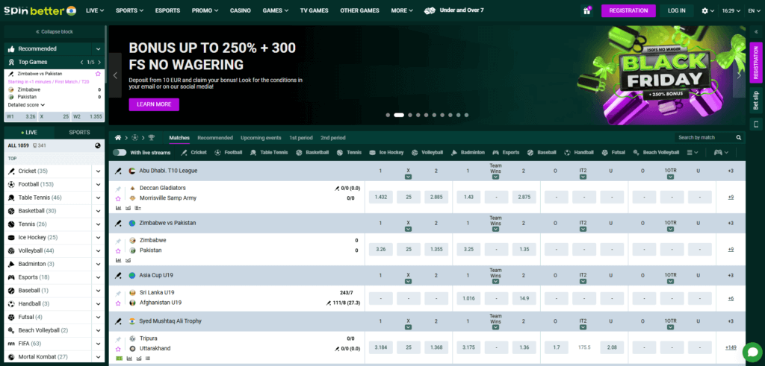This screenshot has width=765, height=366.
Task: Open +149 more markets for Tripura match
Action: coord(731,347)
